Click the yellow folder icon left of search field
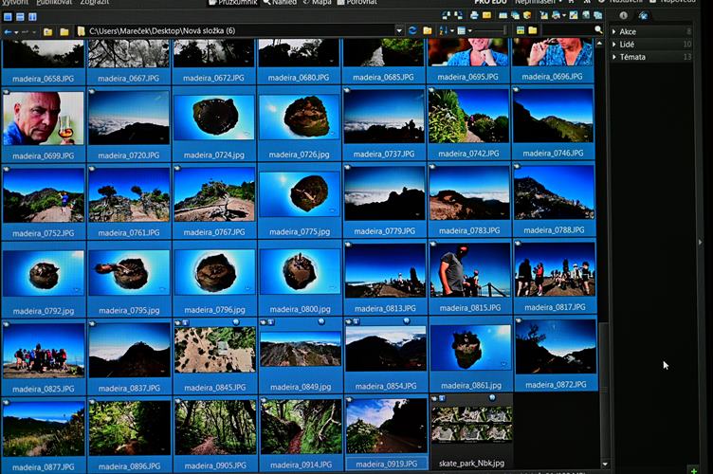Image resolution: width=713 pixels, height=474 pixels. coord(533,30)
